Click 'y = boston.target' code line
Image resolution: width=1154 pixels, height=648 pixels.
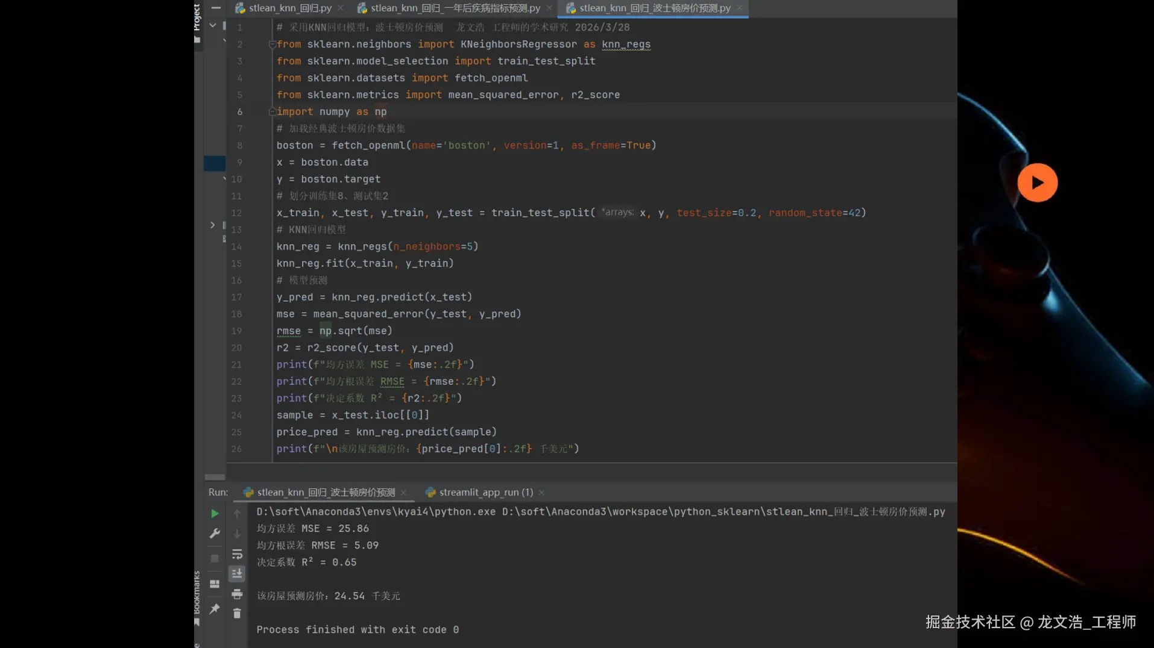pyautogui.click(x=329, y=179)
